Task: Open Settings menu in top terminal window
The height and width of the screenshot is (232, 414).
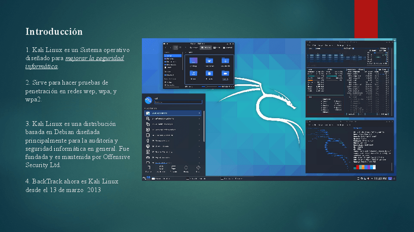Action: (341, 45)
